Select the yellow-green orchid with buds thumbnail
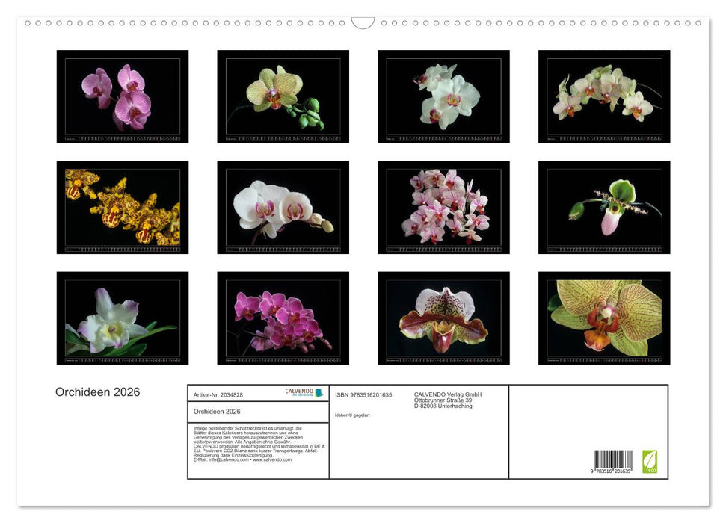The width and height of the screenshot is (726, 523). pyautogui.click(x=283, y=96)
